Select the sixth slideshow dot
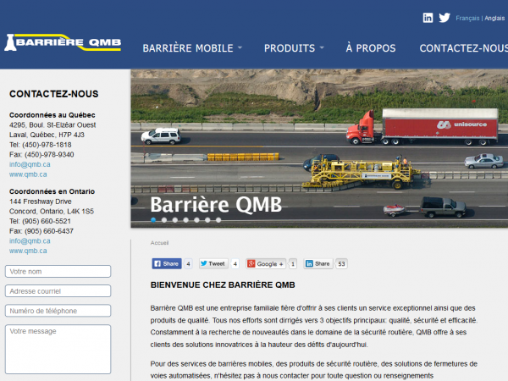Image resolution: width=508 pixels, height=381 pixels. (x=207, y=220)
